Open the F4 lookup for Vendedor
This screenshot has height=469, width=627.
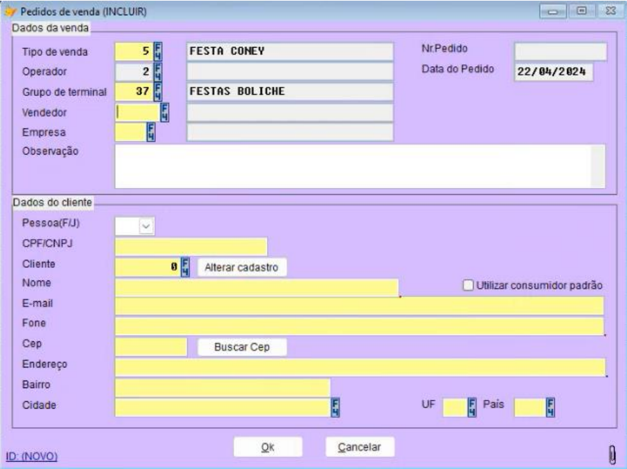165,112
